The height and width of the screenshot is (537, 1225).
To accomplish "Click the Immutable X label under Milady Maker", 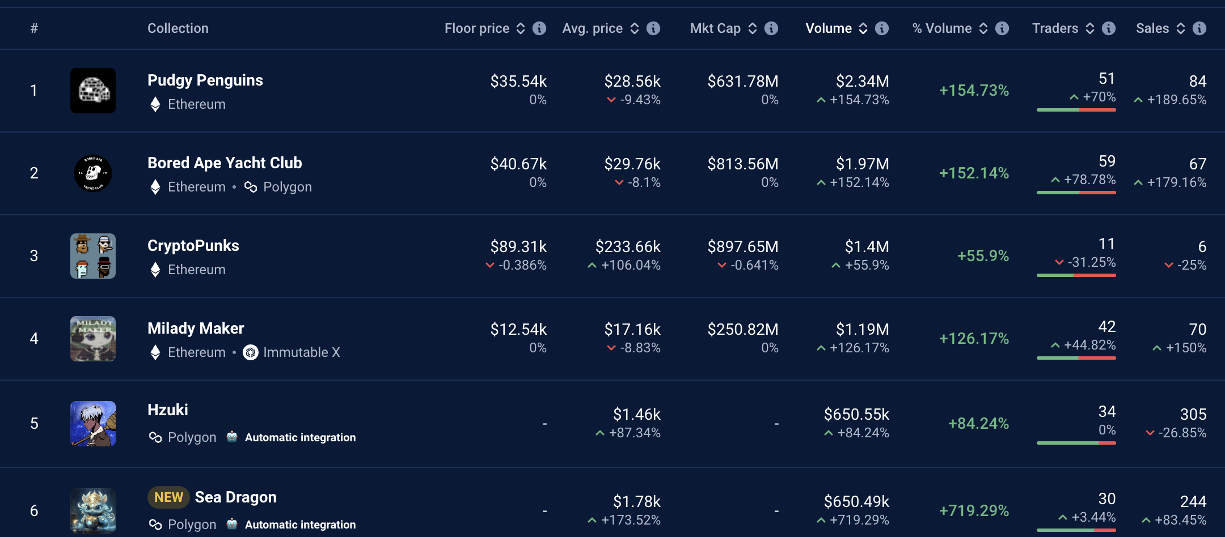I will tap(302, 352).
